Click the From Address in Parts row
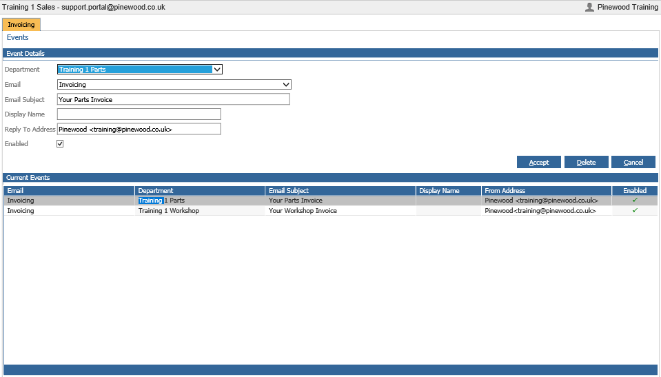 [547, 201]
